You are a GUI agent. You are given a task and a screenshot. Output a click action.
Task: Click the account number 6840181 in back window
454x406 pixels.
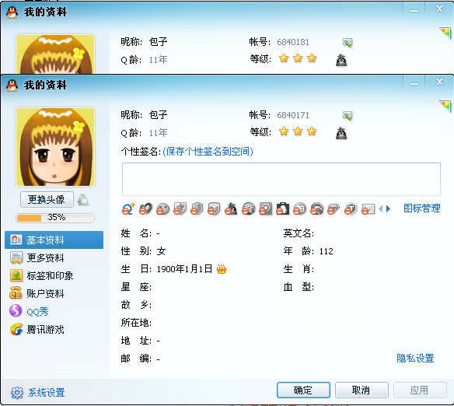(293, 42)
